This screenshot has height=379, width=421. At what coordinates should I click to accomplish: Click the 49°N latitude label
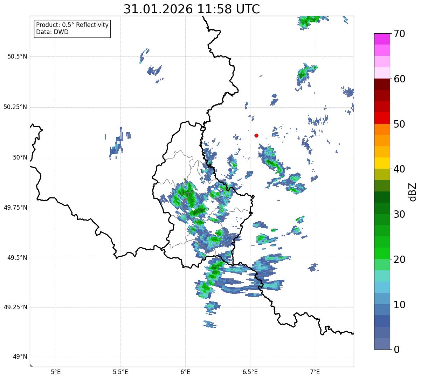coord(19,357)
